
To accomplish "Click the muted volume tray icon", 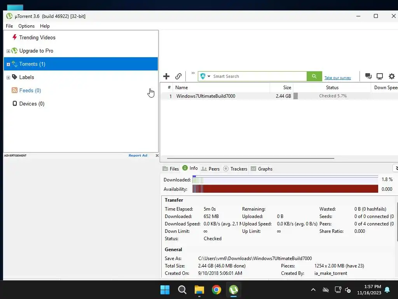I will tap(348, 290).
